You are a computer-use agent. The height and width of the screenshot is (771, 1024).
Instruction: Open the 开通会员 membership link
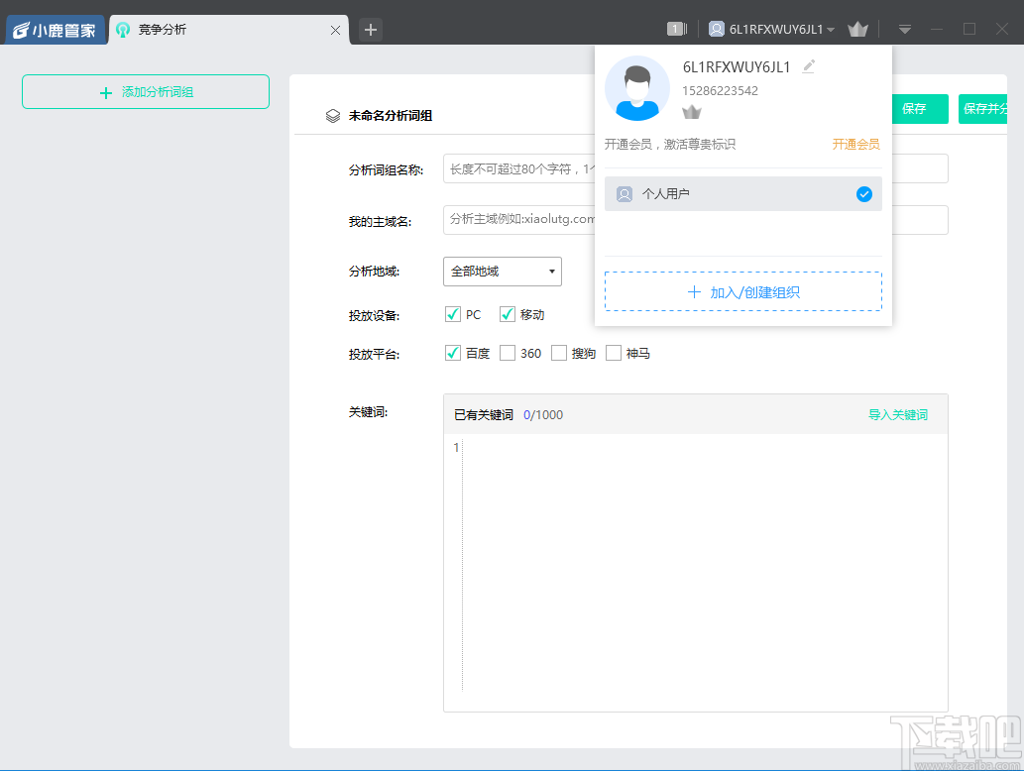[x=855, y=143]
